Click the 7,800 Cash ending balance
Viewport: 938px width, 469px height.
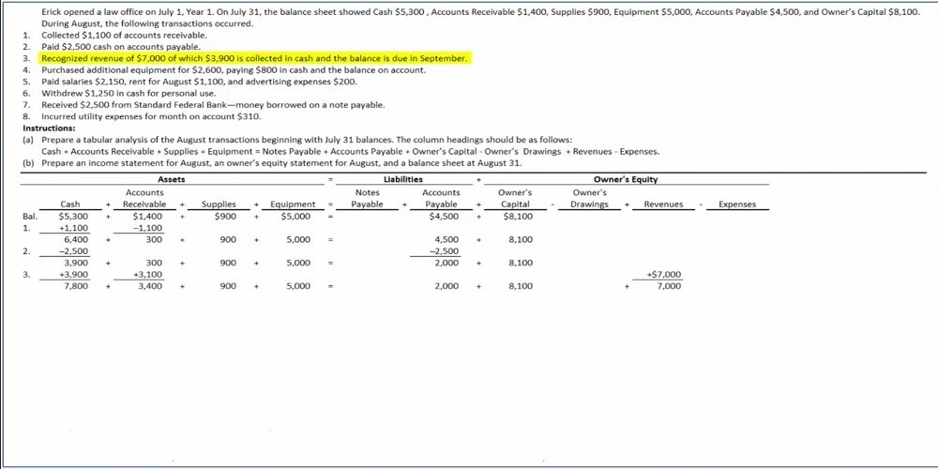click(x=74, y=286)
